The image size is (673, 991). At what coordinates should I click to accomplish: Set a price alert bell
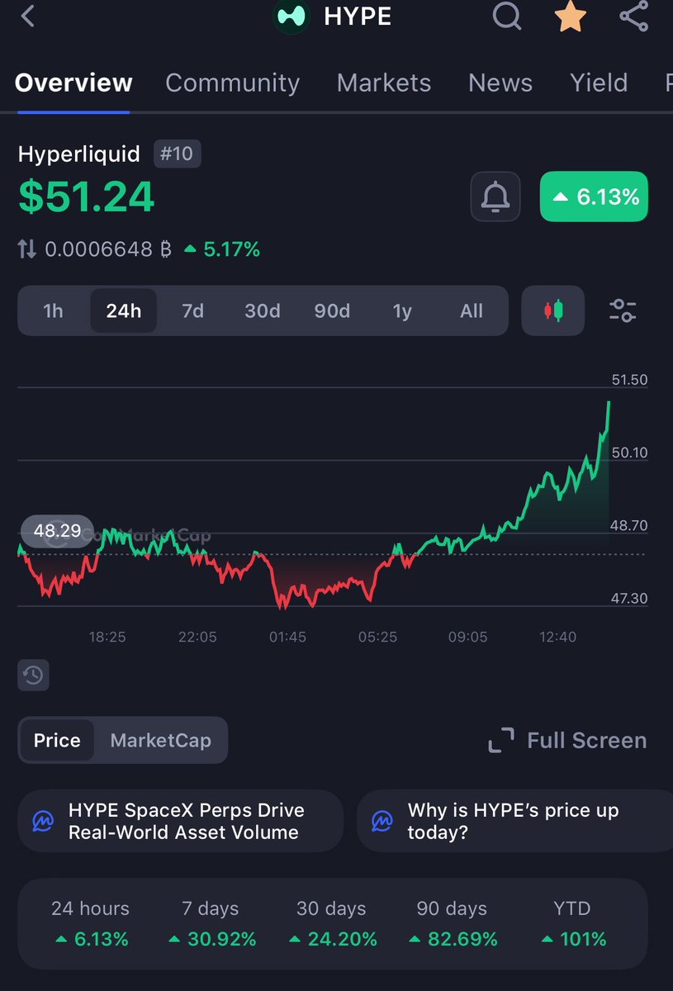click(495, 197)
